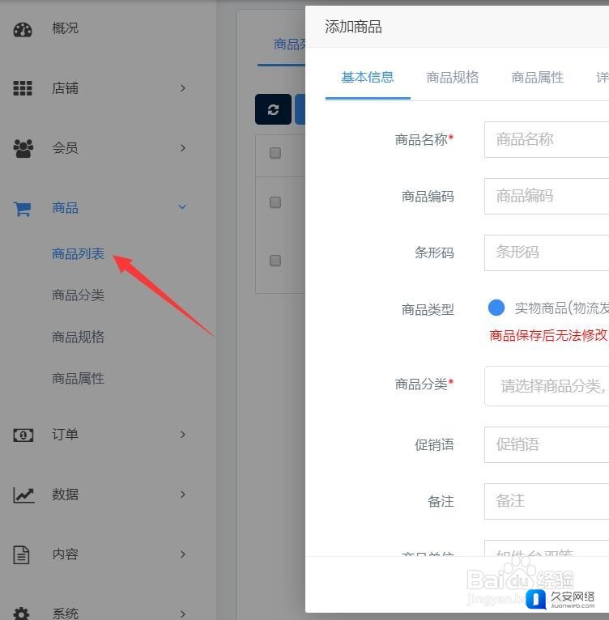Tick the header select-all checkbox in product table
Viewport: 609px width, 620px height.
pos(275,153)
